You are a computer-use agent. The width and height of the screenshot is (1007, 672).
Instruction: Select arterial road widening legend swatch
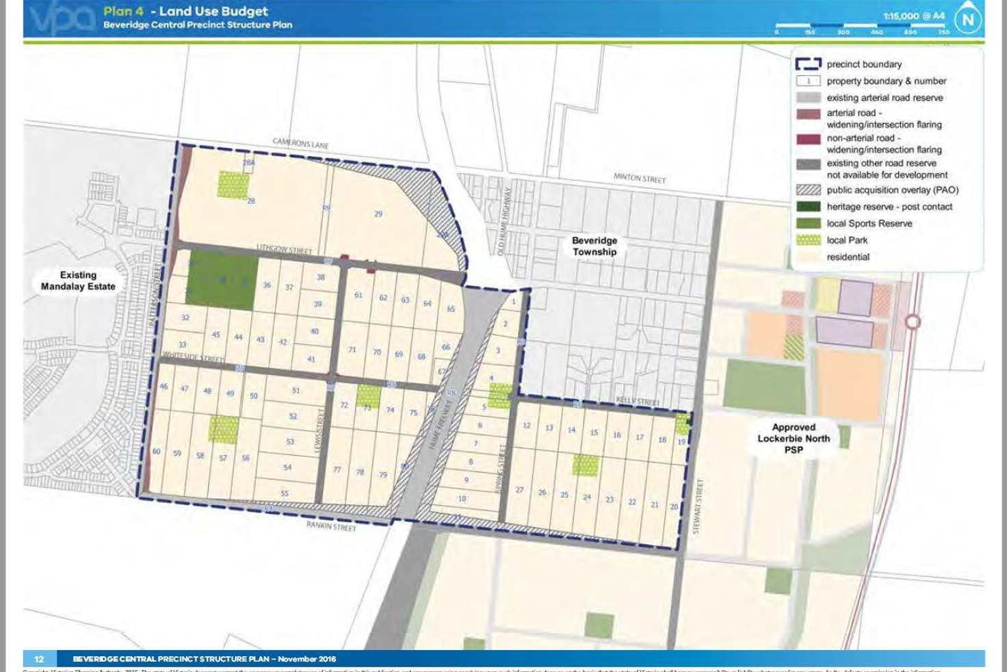pos(808,114)
